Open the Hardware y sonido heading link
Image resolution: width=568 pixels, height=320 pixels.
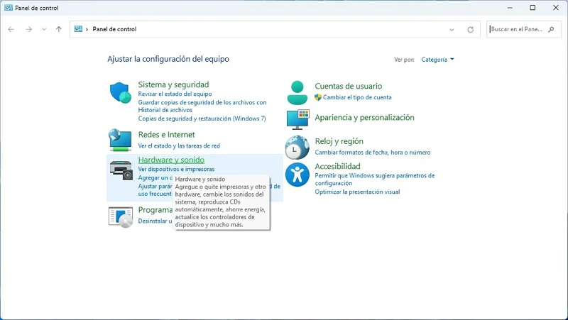171,160
